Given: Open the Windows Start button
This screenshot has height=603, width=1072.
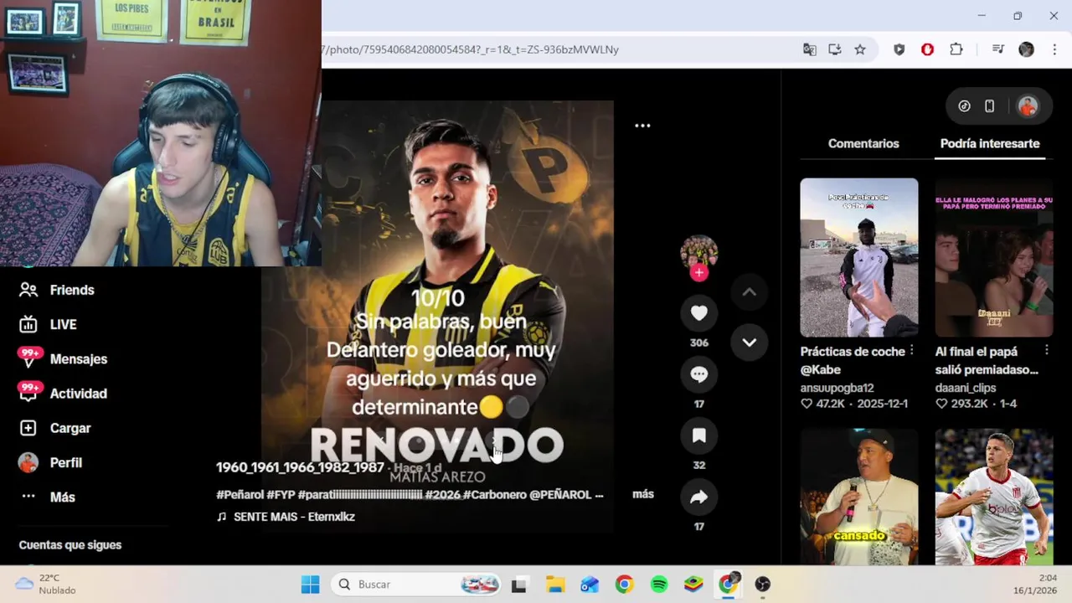Looking at the screenshot, I should click(x=310, y=585).
